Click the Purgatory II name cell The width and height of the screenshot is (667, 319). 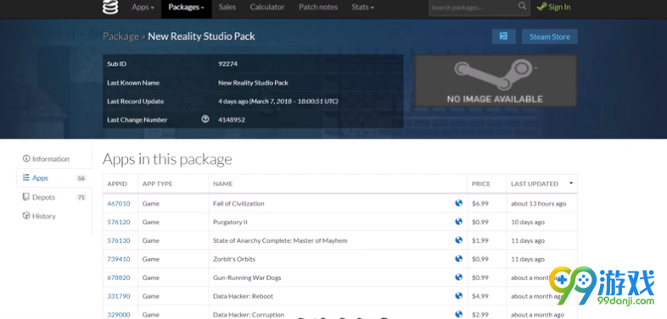[x=230, y=222]
